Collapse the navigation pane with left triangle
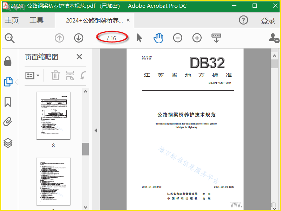 coord(96,130)
